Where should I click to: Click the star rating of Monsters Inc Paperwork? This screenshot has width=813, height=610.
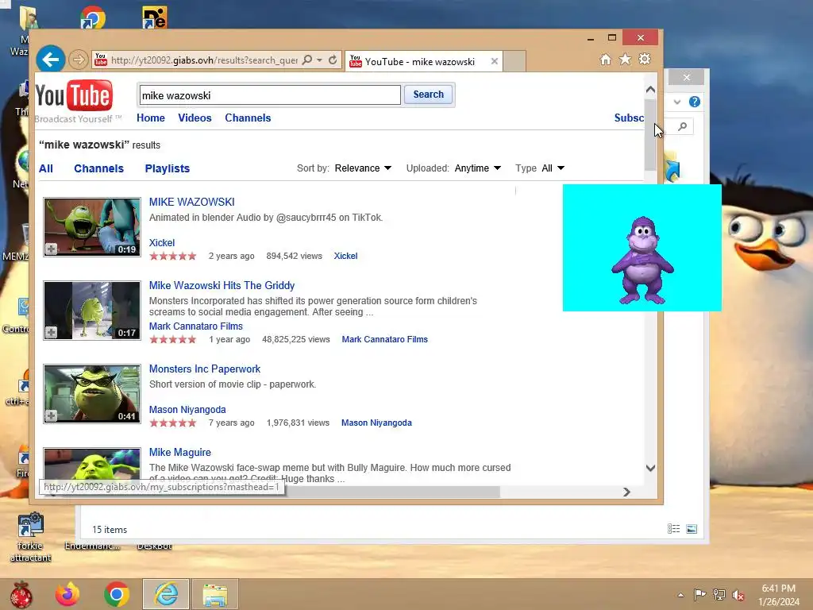click(172, 423)
